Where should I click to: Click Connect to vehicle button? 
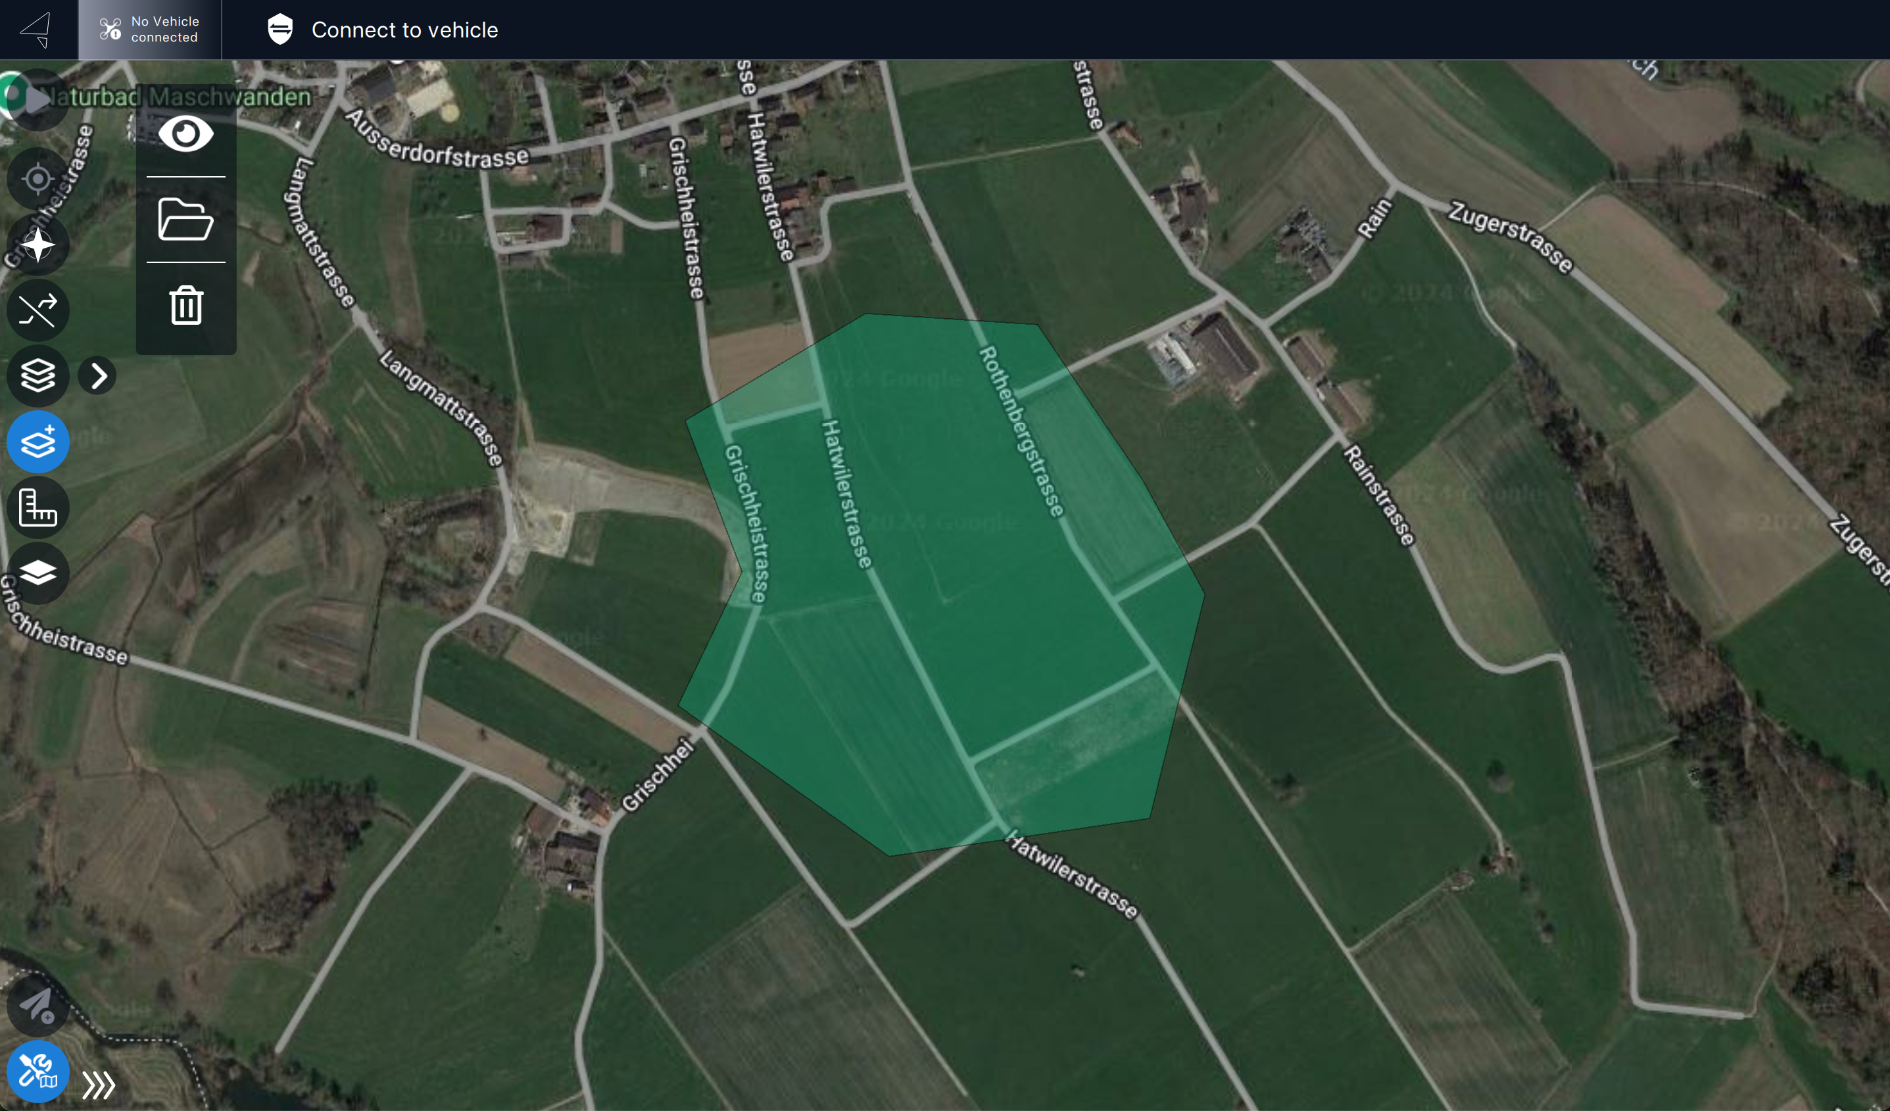click(x=383, y=29)
